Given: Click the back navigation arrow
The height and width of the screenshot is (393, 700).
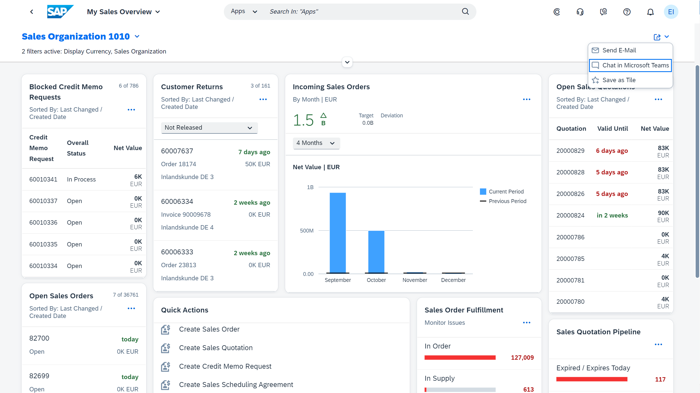Looking at the screenshot, I should tap(32, 12).
